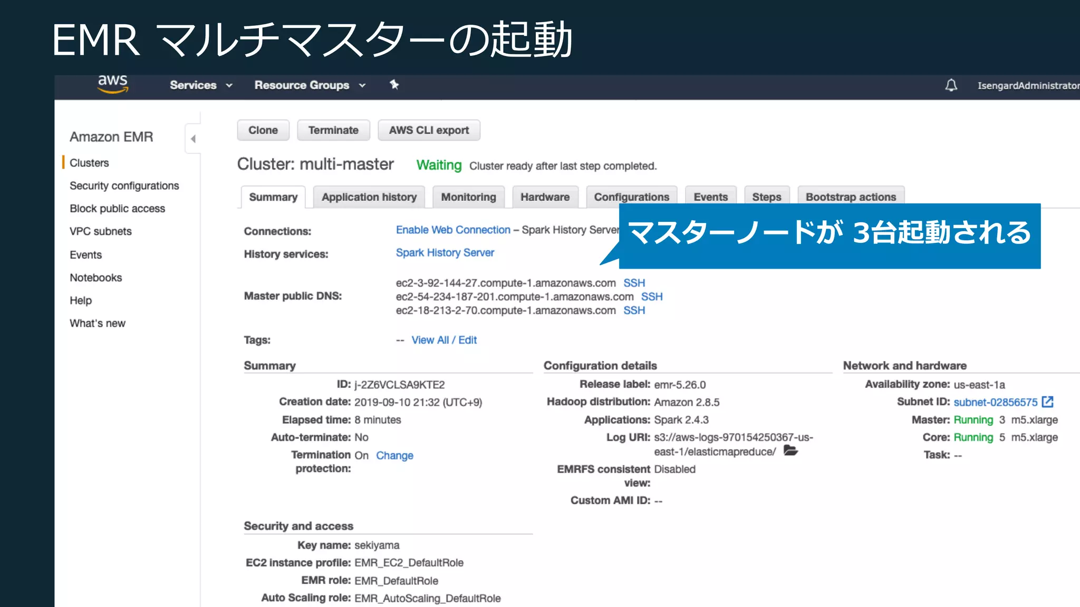This screenshot has height=607, width=1080.
Task: Switch to the Hardware tab
Action: [x=545, y=197]
